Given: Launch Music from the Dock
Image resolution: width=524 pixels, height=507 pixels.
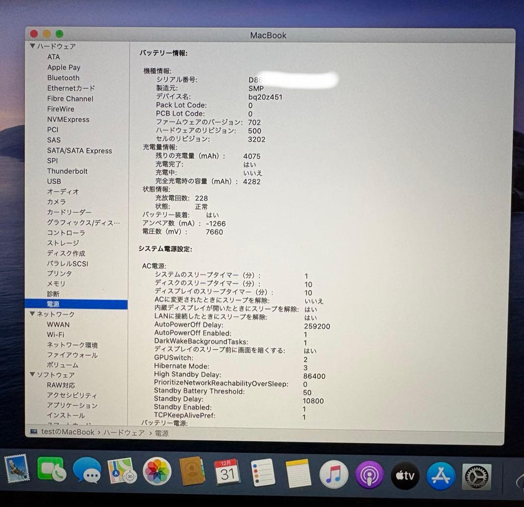Looking at the screenshot, I should 334,473.
